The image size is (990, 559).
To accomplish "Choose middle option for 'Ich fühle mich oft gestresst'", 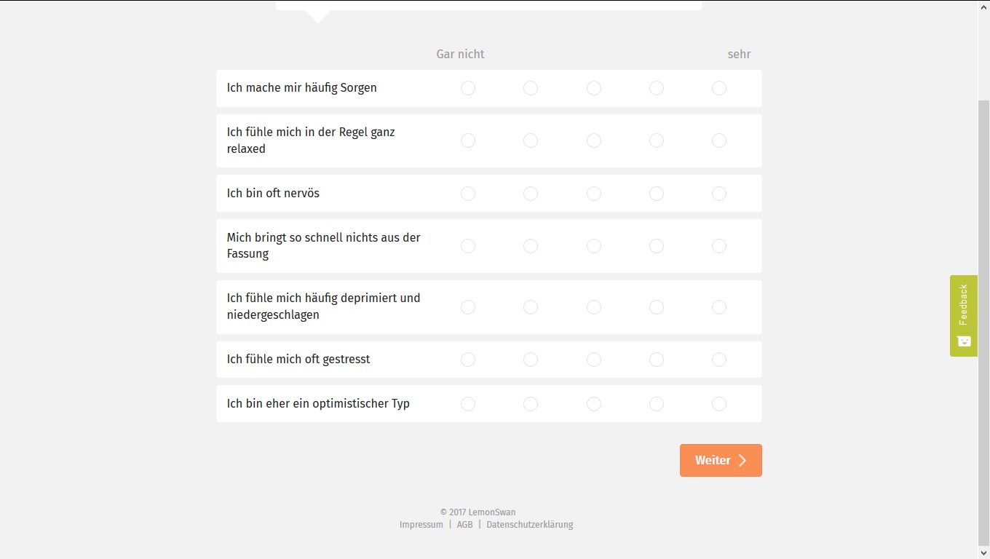I will [594, 360].
